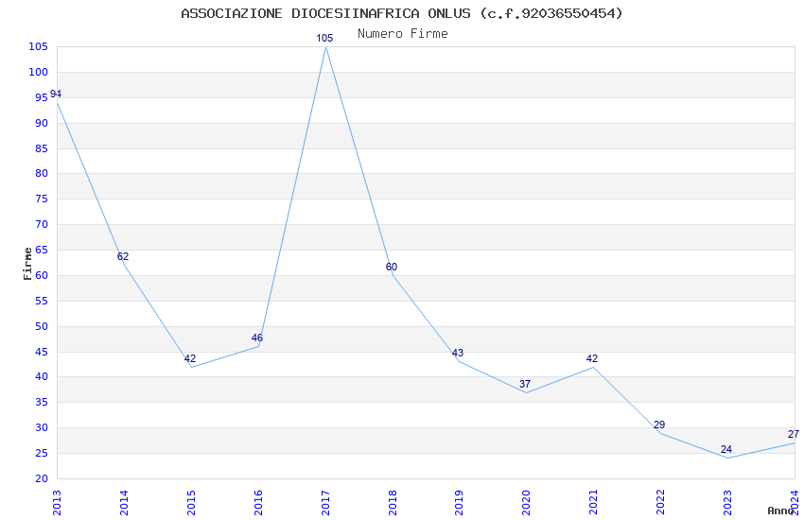Click the 60 tick on the Firme axis
The width and height of the screenshot is (804, 520).
click(42, 275)
